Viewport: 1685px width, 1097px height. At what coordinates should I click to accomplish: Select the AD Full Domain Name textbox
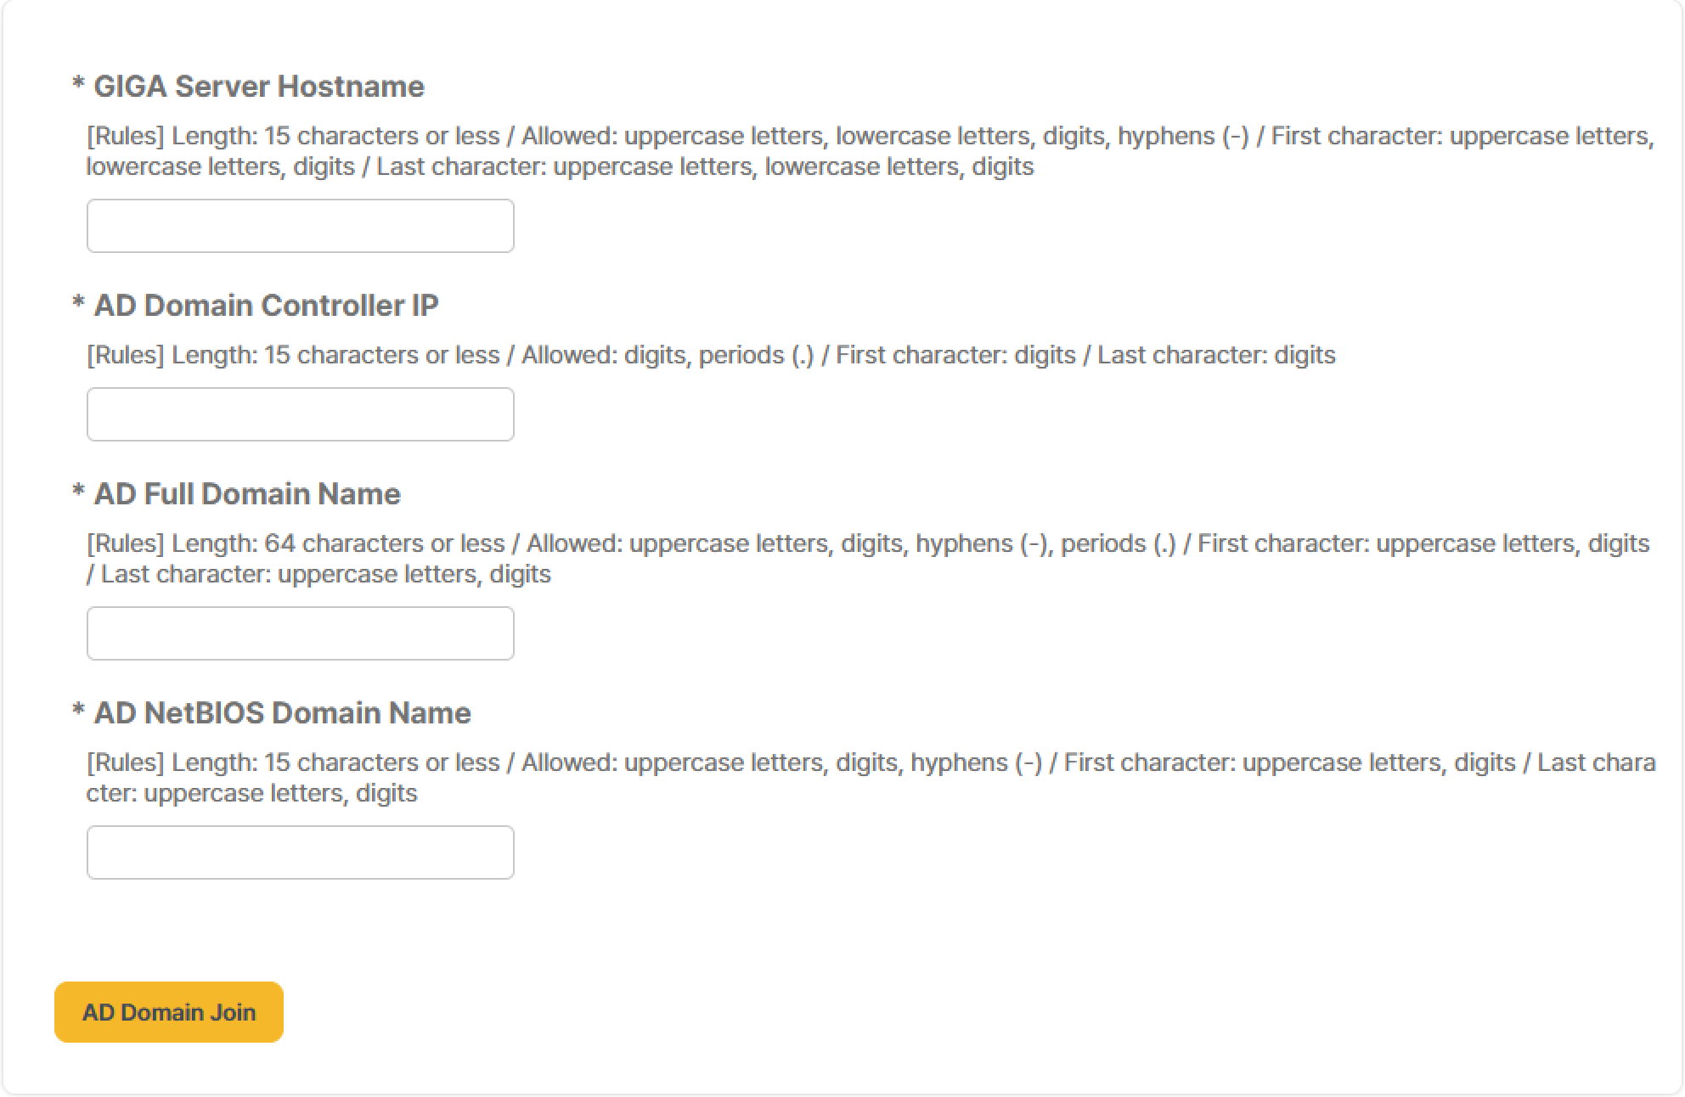click(300, 633)
